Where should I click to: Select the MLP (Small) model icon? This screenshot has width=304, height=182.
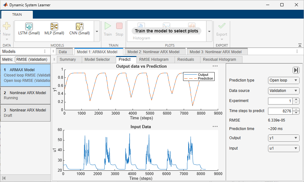tap(54, 26)
